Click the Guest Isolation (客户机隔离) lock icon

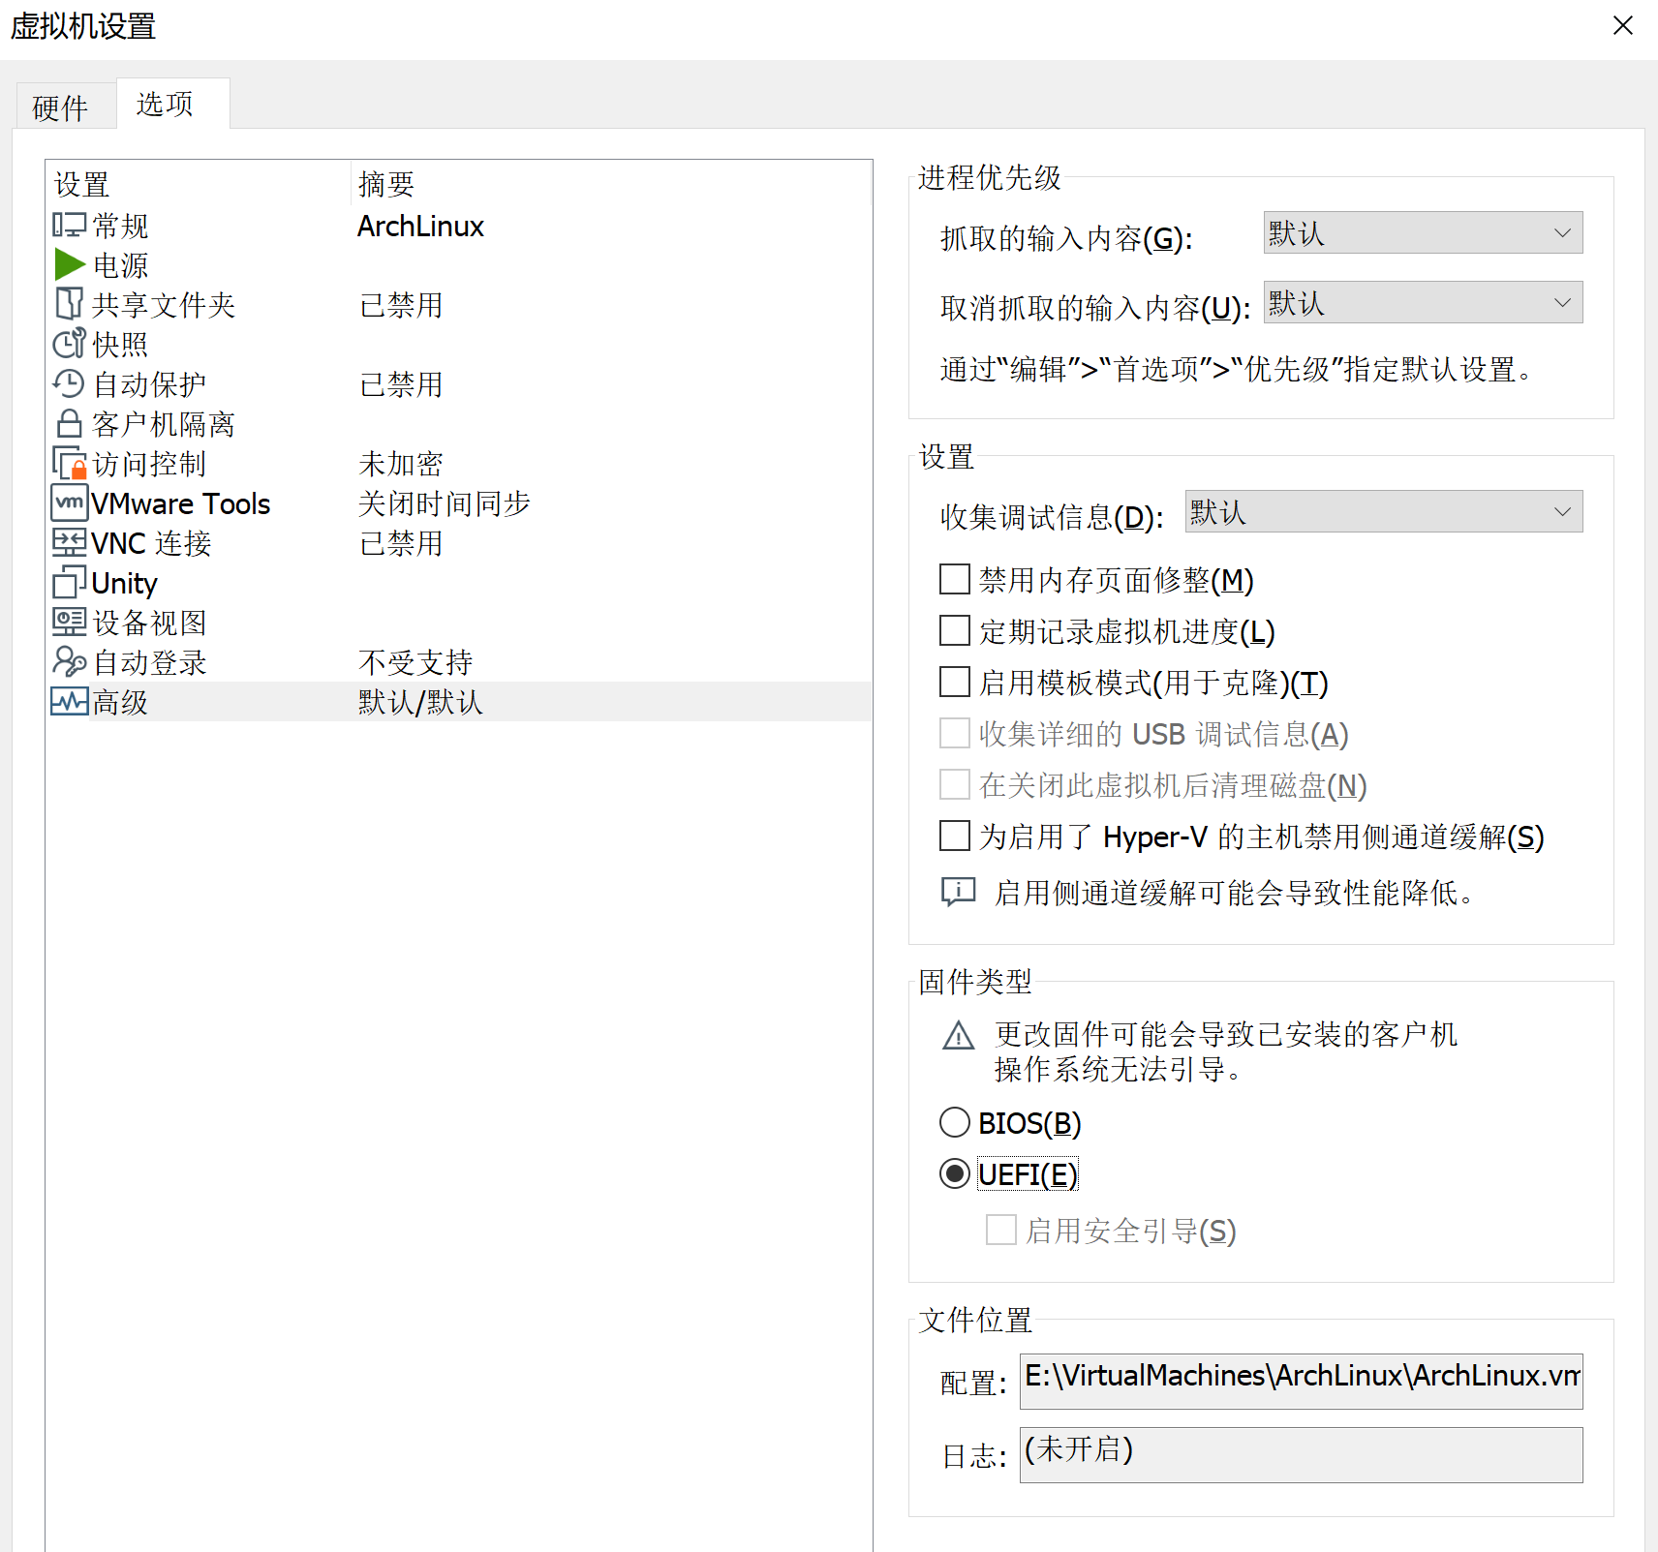(x=69, y=423)
